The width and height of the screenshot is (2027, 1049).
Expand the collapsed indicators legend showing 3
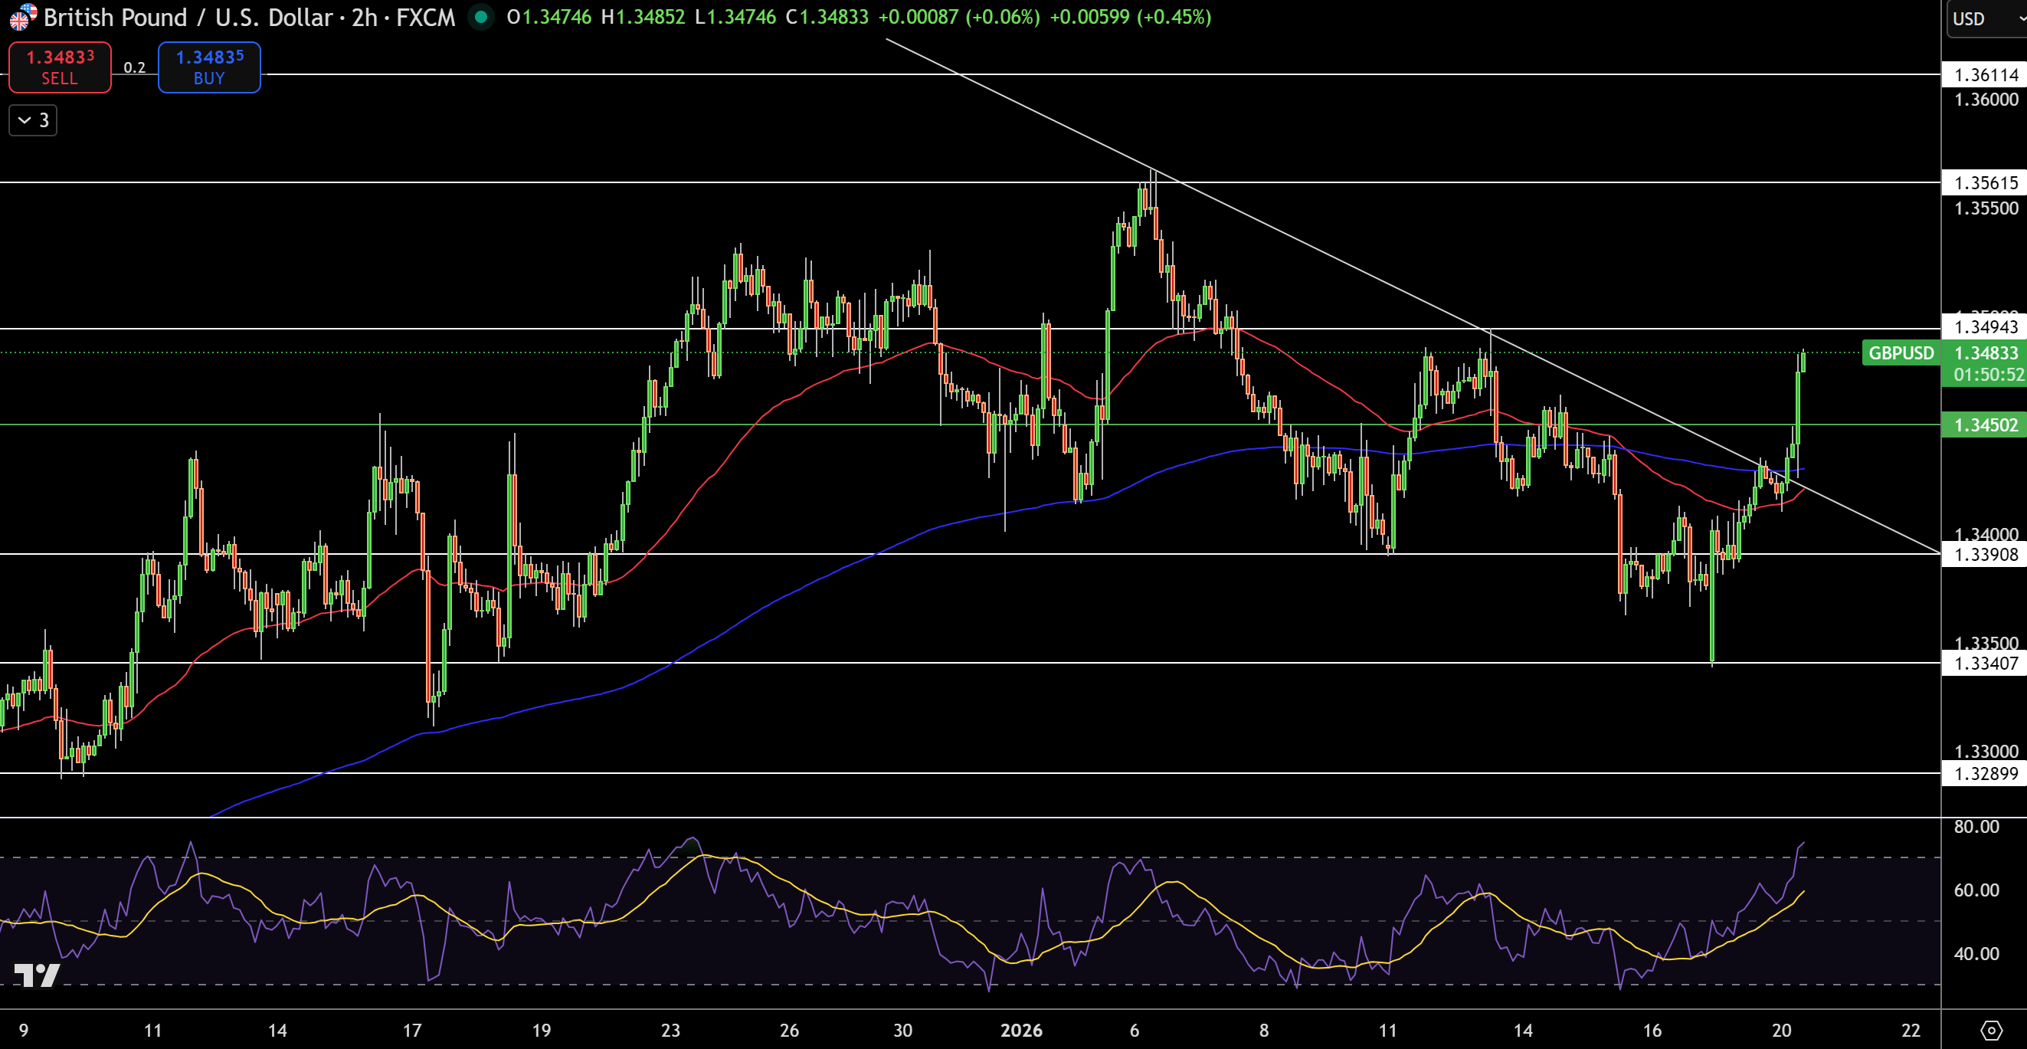click(x=33, y=120)
